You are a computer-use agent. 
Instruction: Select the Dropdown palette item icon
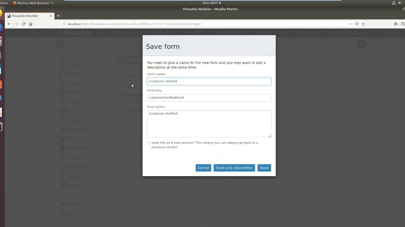pyautogui.click(x=63, y=120)
